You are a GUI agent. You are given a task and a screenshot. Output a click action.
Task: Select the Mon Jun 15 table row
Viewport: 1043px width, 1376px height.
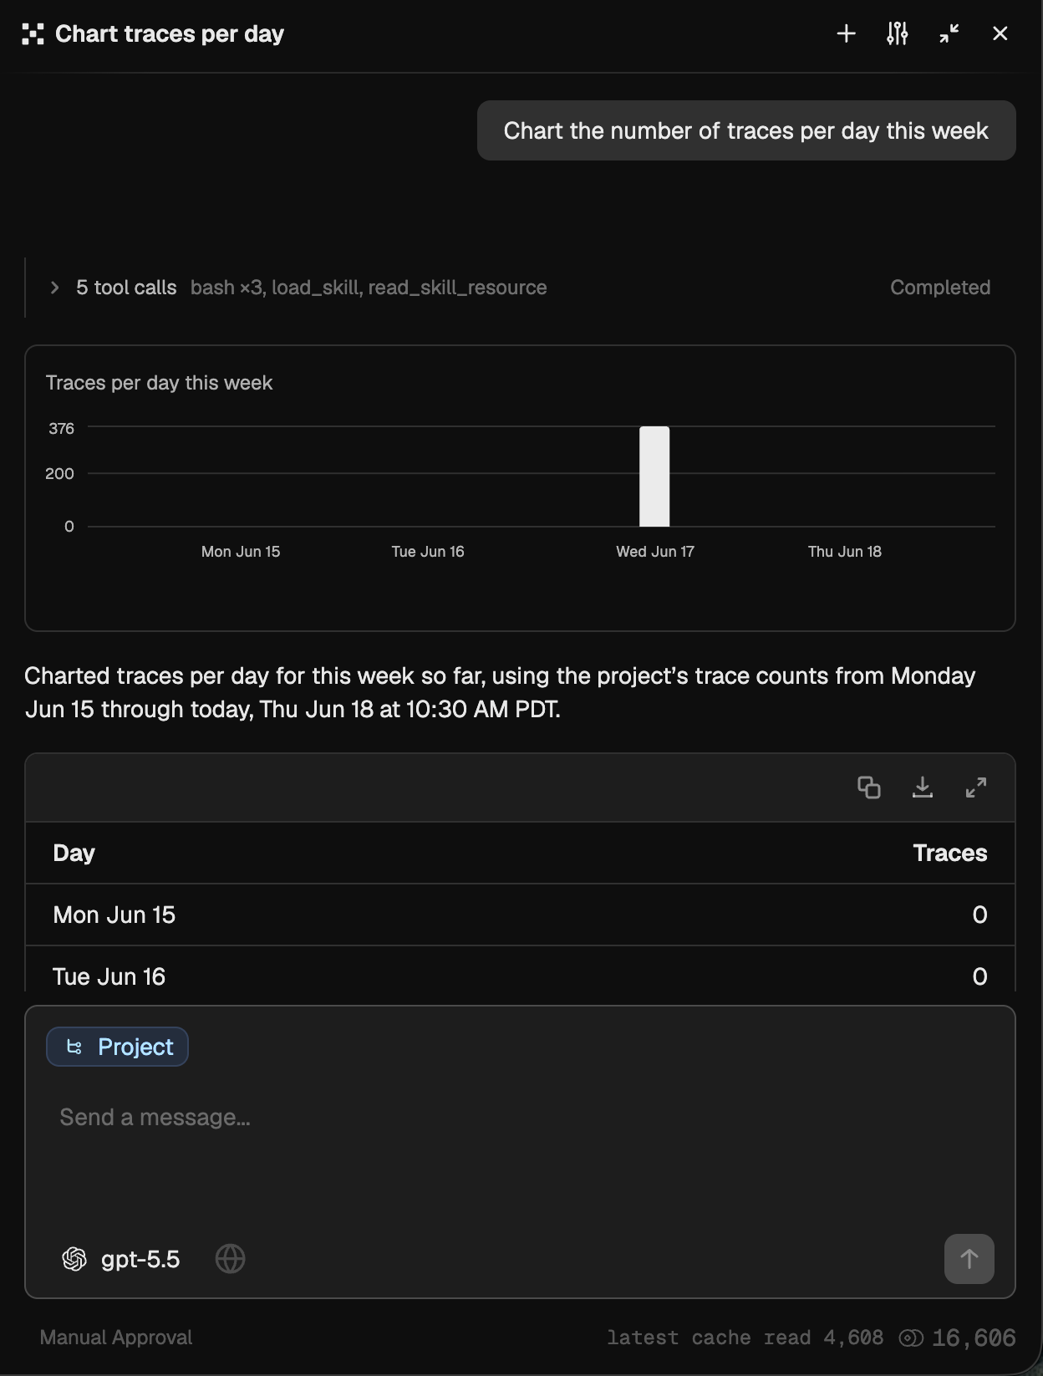coord(520,915)
